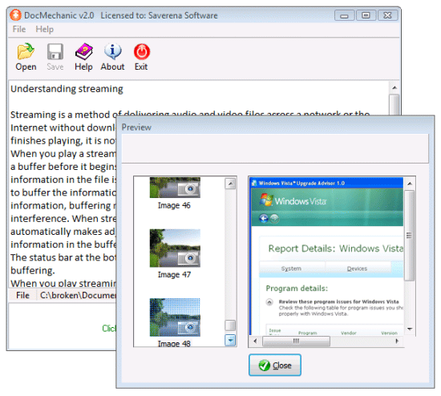Screen dimensions: 441x396
Task: Click the preview horizontal scroll-left arrow
Action: pyautogui.click(x=255, y=341)
